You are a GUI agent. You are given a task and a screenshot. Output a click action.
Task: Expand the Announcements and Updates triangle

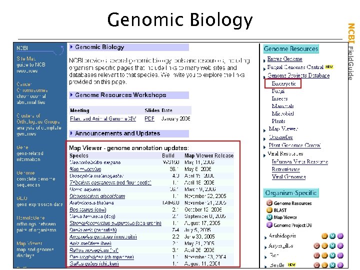[x=71, y=133]
